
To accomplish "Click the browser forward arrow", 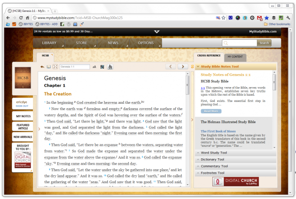I will click(x=14, y=18).
